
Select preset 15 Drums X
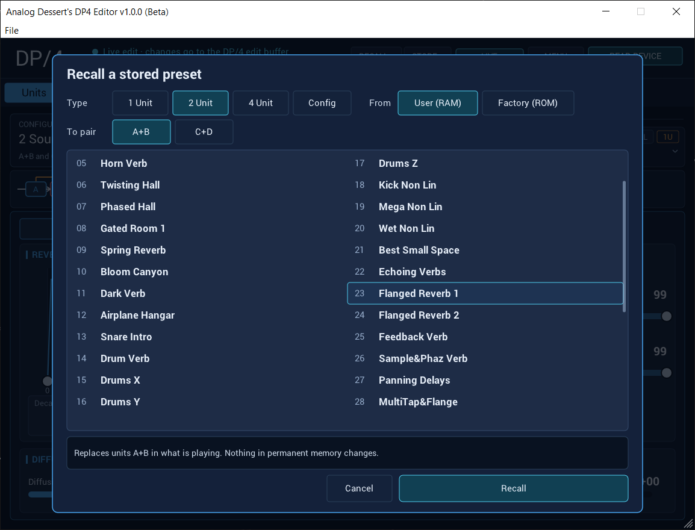(x=207, y=380)
